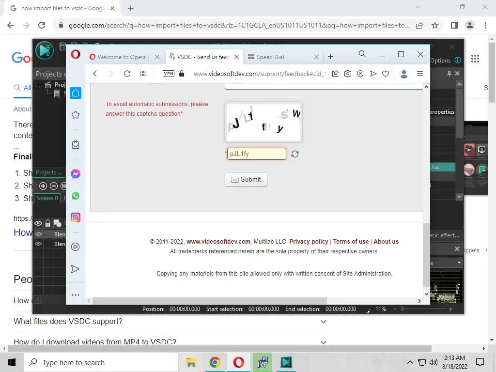Image resolution: width=496 pixels, height=372 pixels.
Task: Click Opera send Flow arrow in address bar
Action: 373,74
